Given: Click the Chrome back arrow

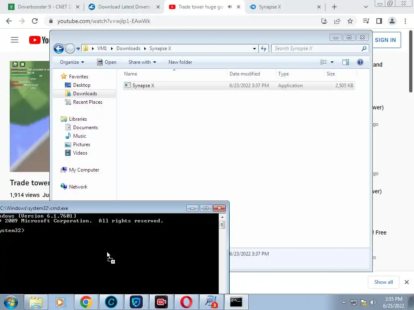Looking at the screenshot, I should point(9,21).
